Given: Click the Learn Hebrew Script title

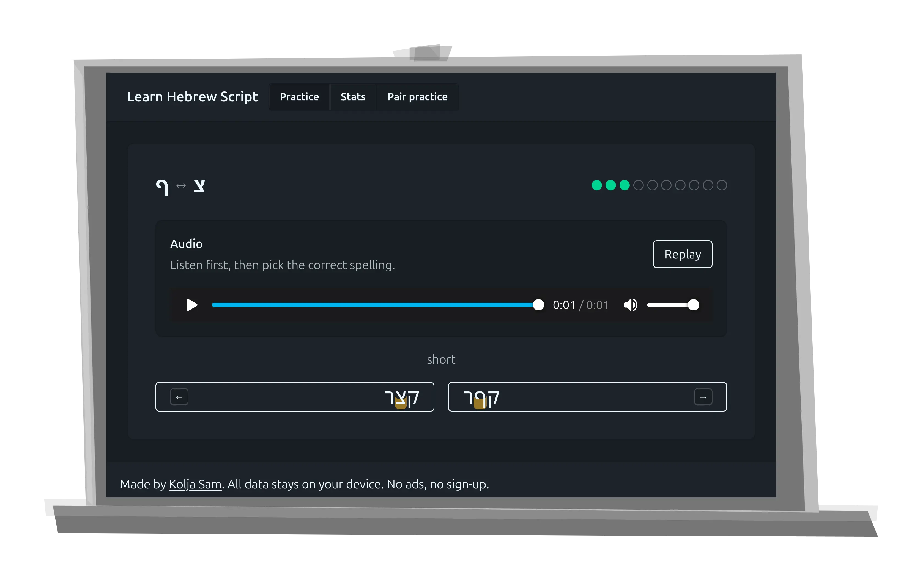Looking at the screenshot, I should 192,97.
